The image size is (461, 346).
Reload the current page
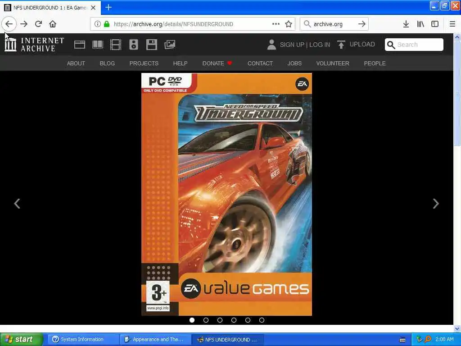click(38, 24)
